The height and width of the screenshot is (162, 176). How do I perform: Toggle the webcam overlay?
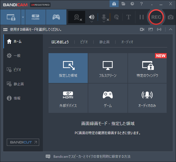[x=77, y=17]
